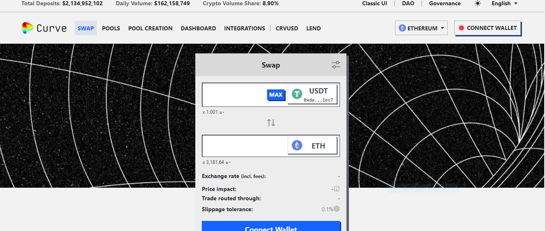Open Pool Creation page
Image resolution: width=545 pixels, height=231 pixels.
click(x=150, y=28)
